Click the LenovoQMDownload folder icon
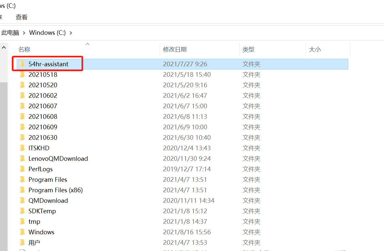 (x=22, y=158)
